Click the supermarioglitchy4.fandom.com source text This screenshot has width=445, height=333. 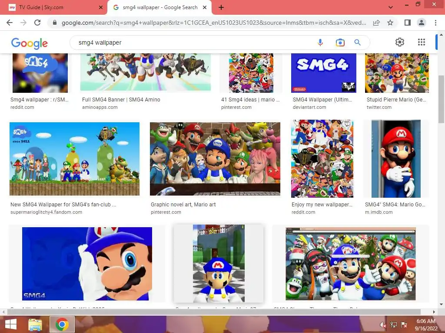(x=46, y=212)
